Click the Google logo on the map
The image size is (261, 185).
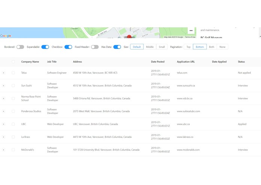tap(6, 36)
